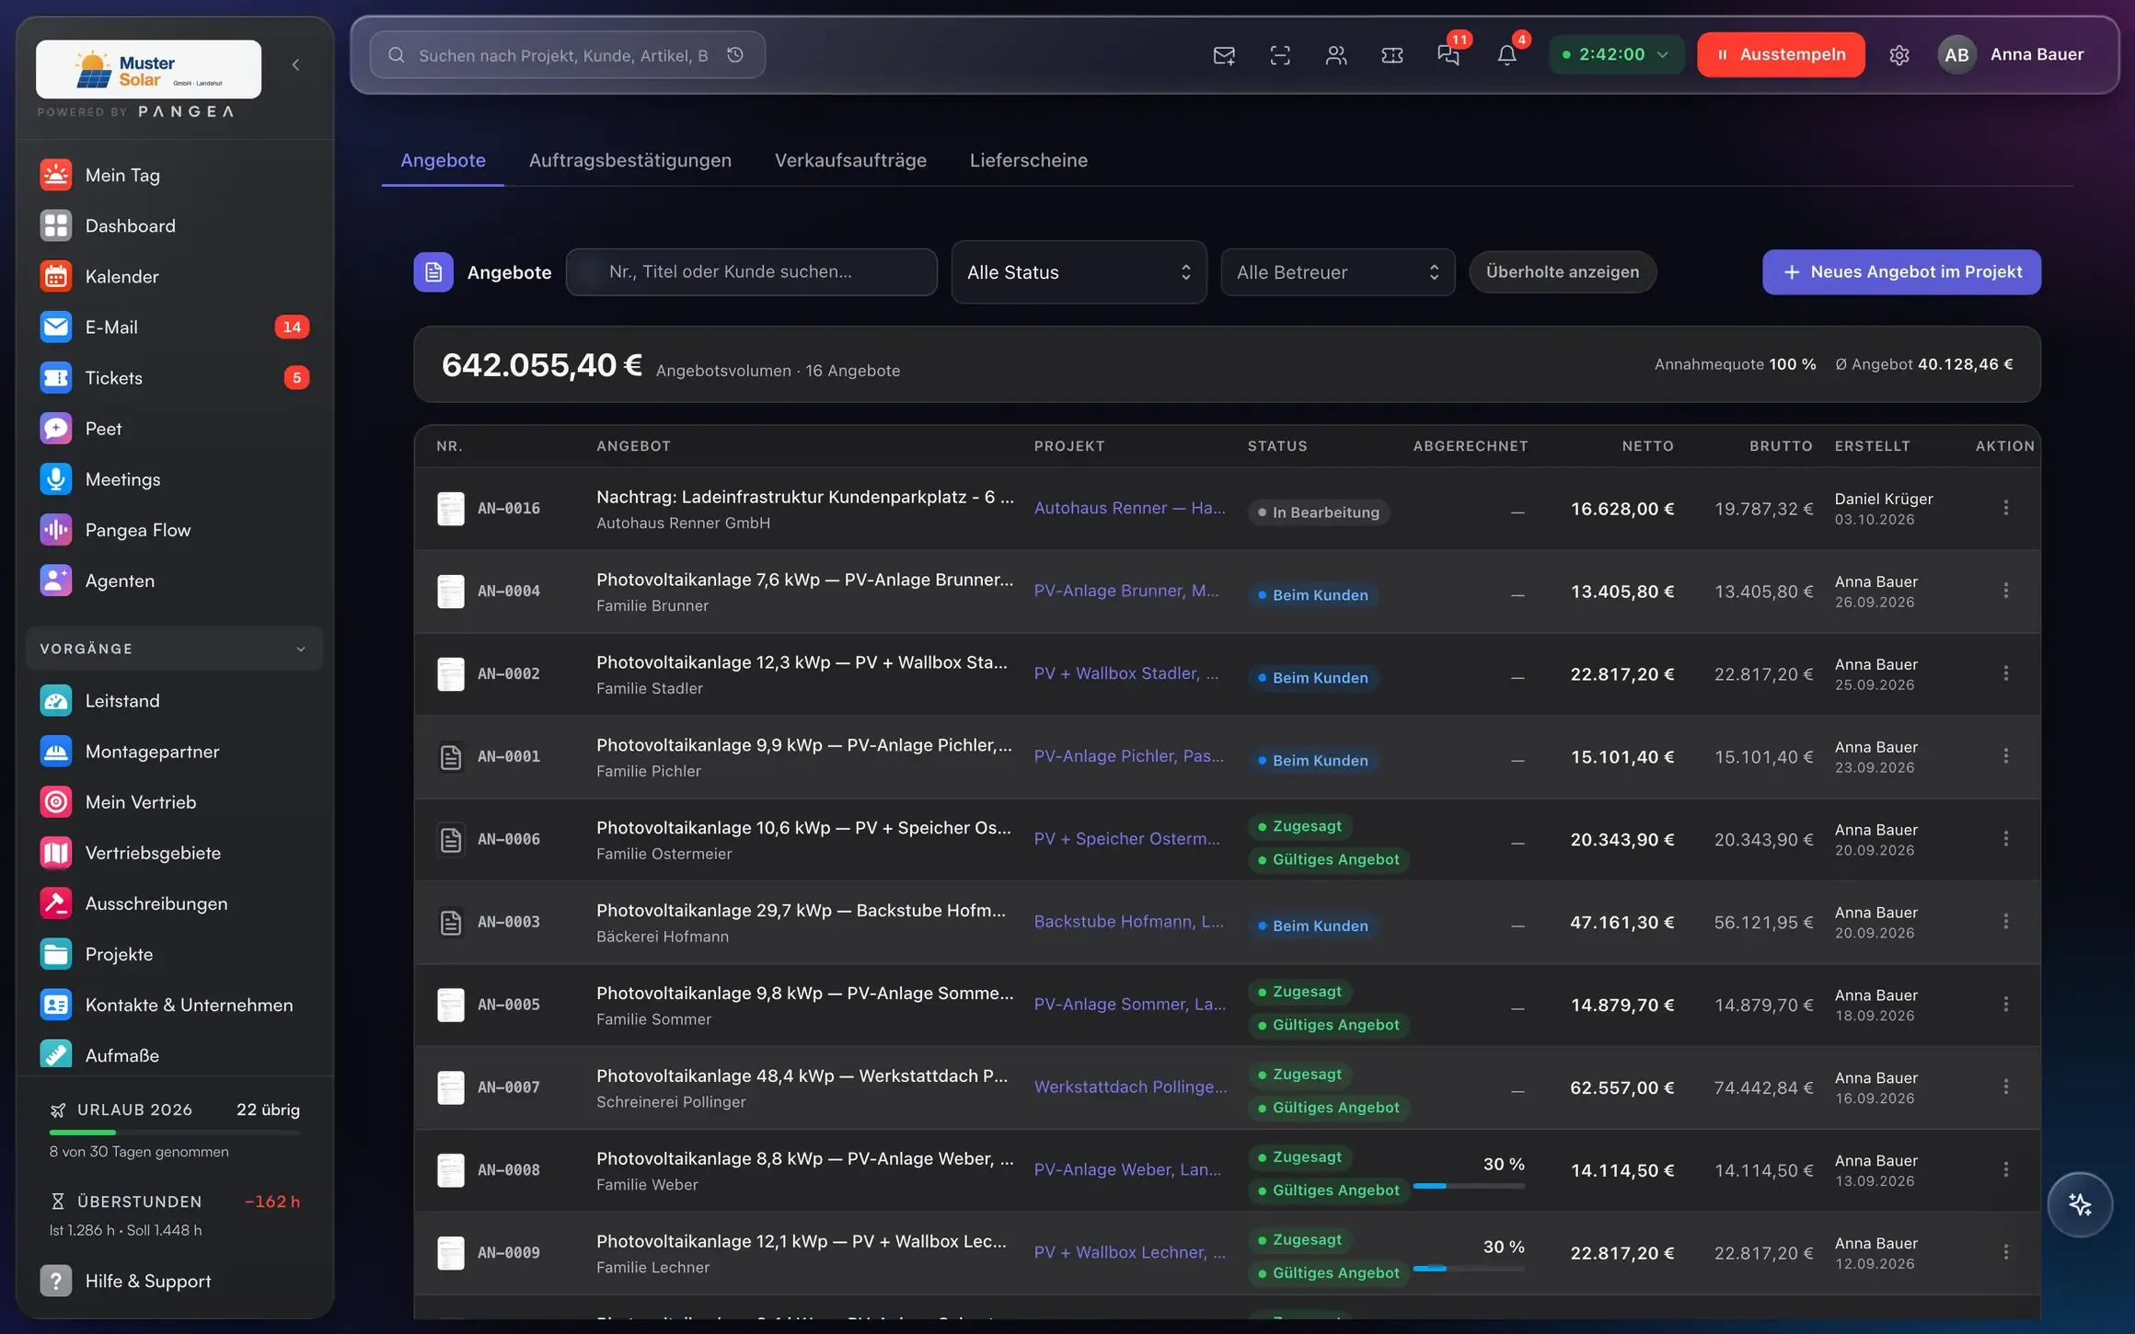The width and height of the screenshot is (2135, 1334).
Task: Click the 30 % progress bar for AN-0008
Action: coord(1469,1187)
